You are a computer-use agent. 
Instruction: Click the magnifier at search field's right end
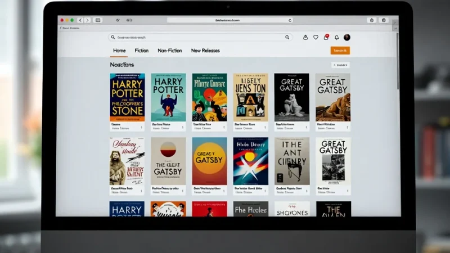click(x=287, y=37)
